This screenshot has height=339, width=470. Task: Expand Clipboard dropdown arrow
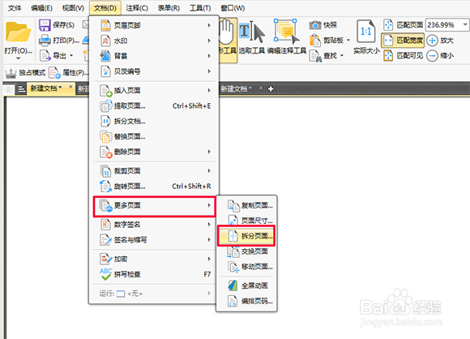click(x=348, y=40)
